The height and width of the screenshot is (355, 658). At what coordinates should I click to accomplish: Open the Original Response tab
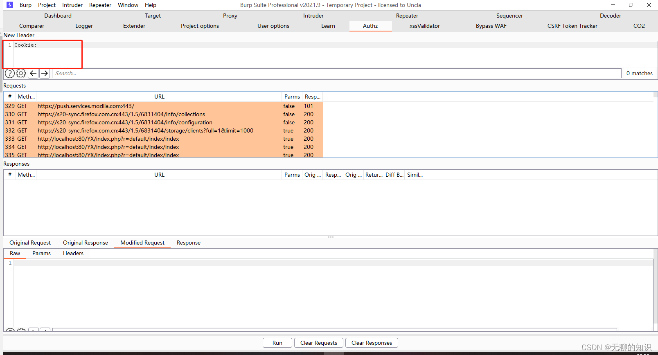pyautogui.click(x=86, y=243)
